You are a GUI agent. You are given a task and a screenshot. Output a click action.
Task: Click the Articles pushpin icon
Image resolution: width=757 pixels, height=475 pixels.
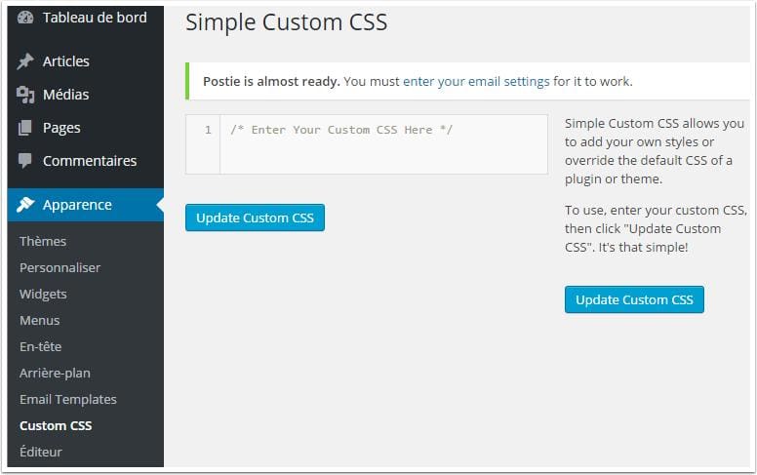[x=25, y=61]
